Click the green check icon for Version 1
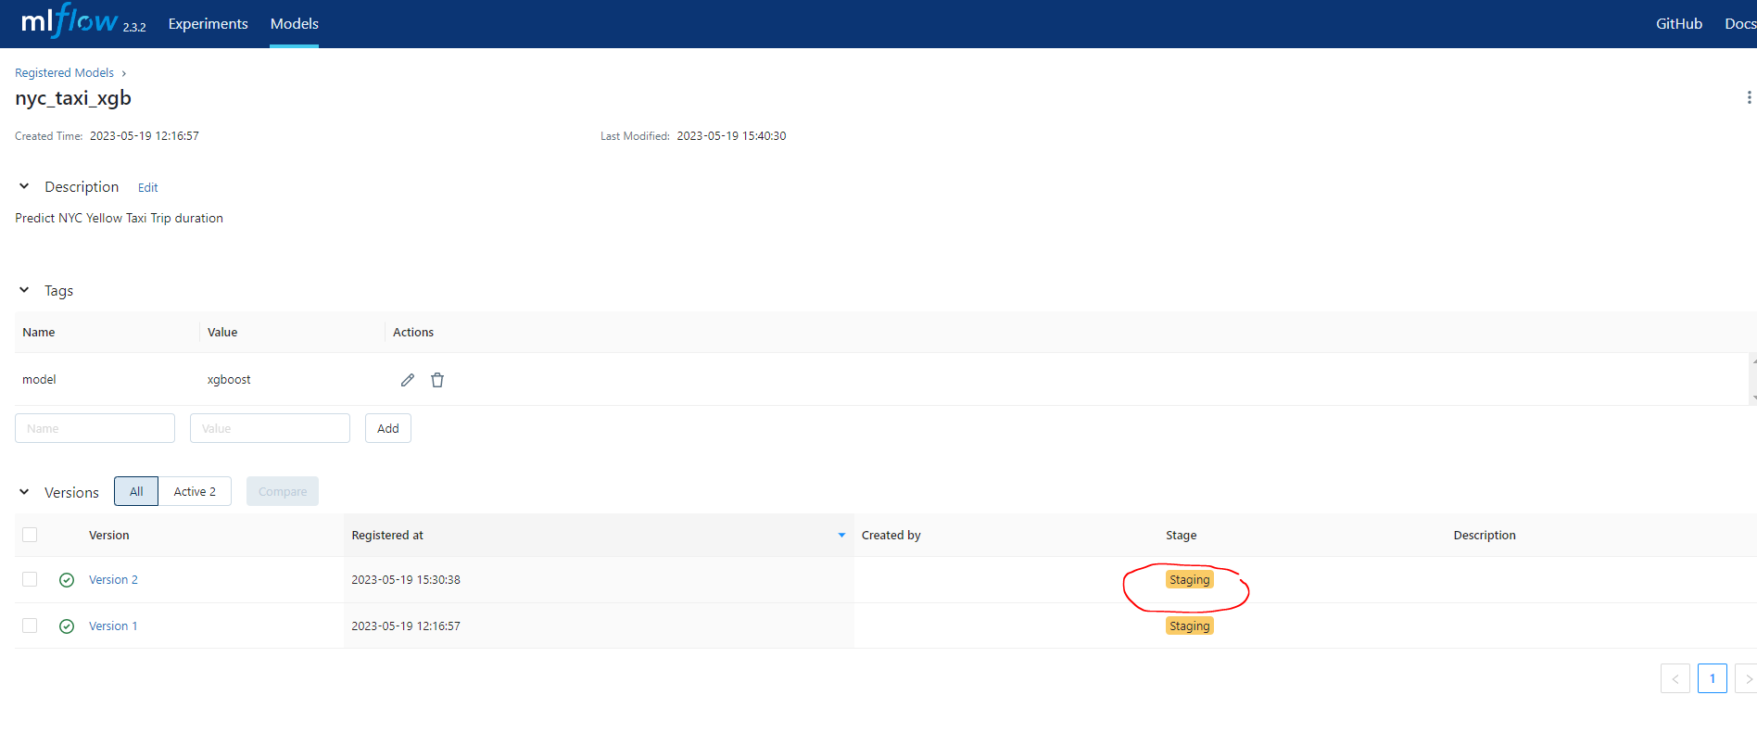The width and height of the screenshot is (1757, 733). [x=67, y=626]
